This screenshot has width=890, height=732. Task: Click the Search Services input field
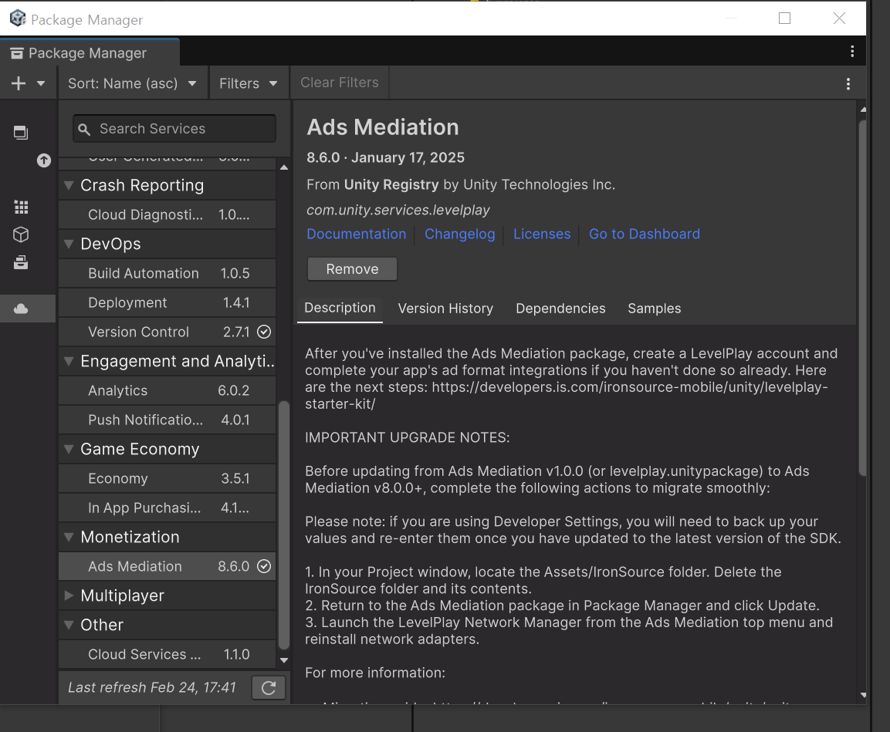(174, 129)
